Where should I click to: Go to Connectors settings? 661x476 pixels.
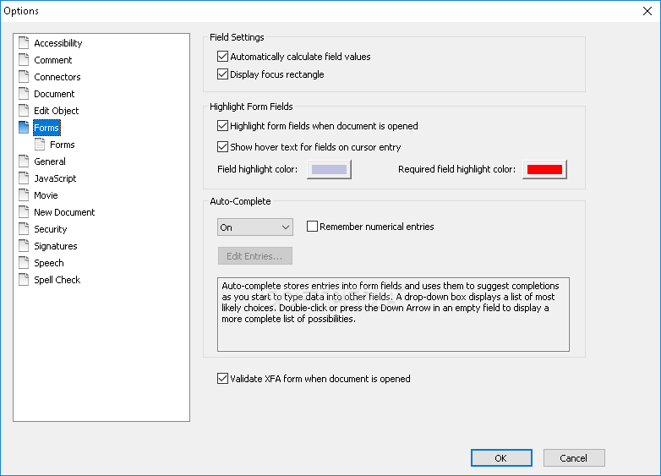pyautogui.click(x=57, y=77)
